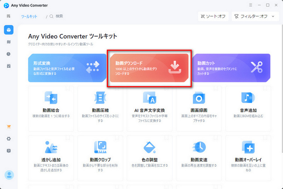Image resolution: width=283 pixels, height=189 pixels.
Task: Bookmark the 画面録画 card
Action: tap(216, 88)
